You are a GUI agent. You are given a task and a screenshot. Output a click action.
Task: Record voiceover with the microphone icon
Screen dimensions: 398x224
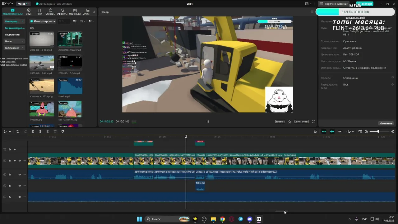click(315, 132)
